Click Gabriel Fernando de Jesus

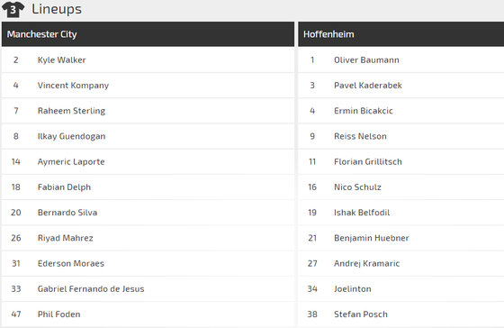[91, 288]
